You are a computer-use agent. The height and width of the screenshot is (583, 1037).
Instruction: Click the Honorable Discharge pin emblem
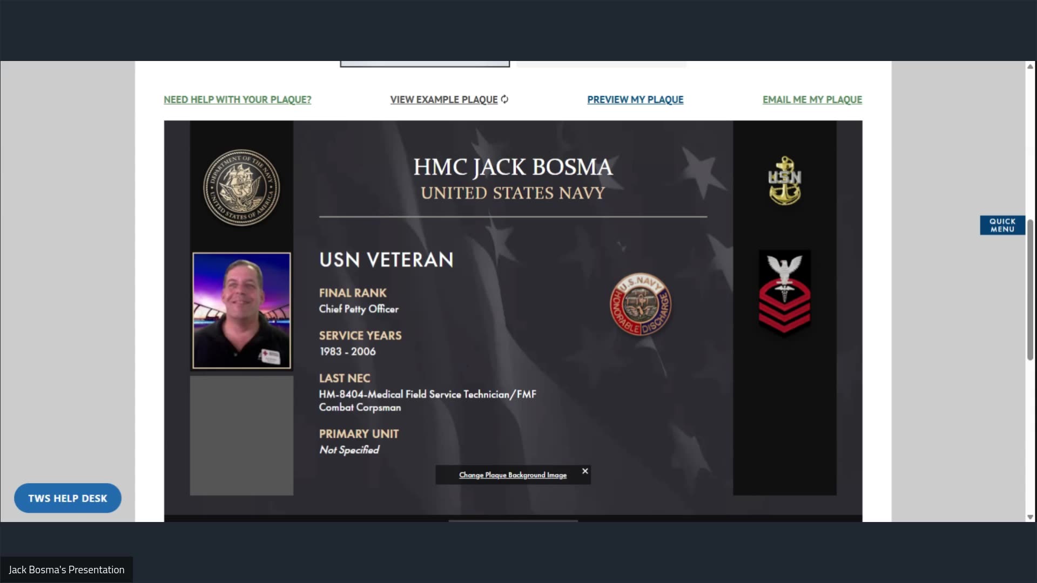pyautogui.click(x=641, y=304)
